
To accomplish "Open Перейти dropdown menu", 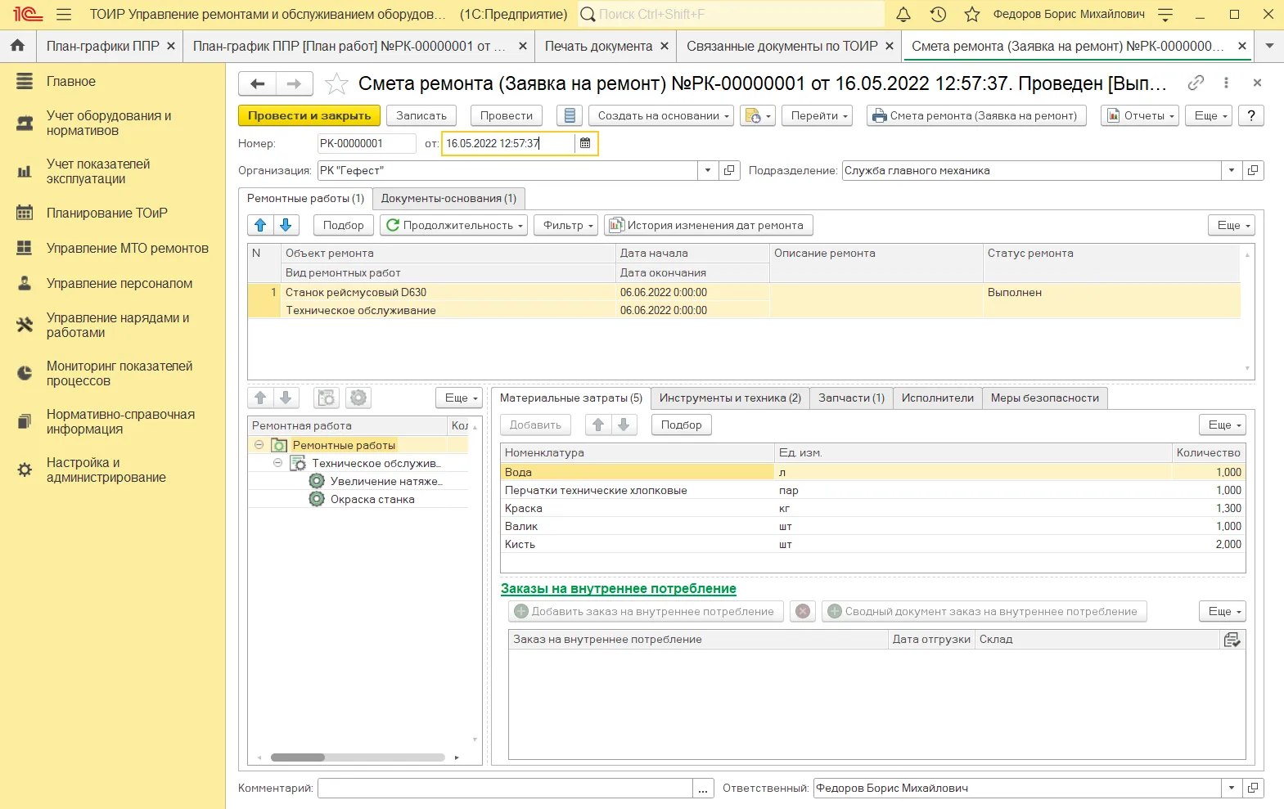I will pyautogui.click(x=817, y=115).
